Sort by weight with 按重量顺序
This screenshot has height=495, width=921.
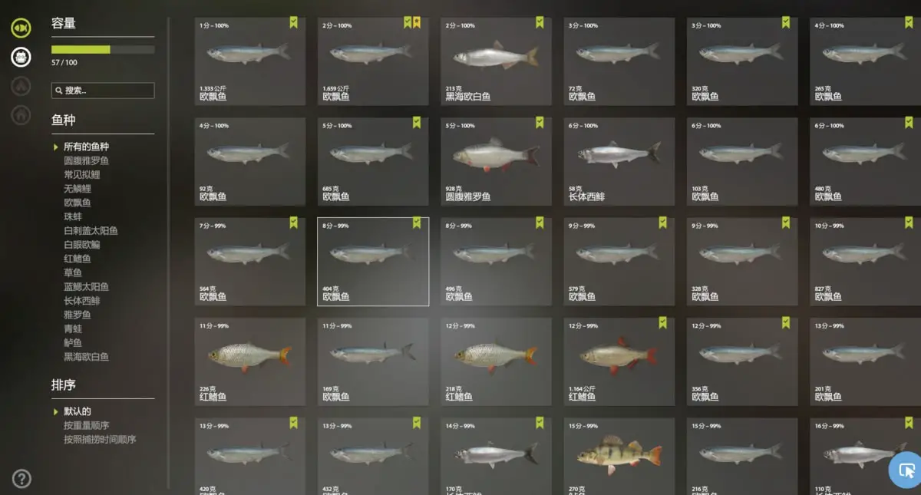[x=87, y=425]
